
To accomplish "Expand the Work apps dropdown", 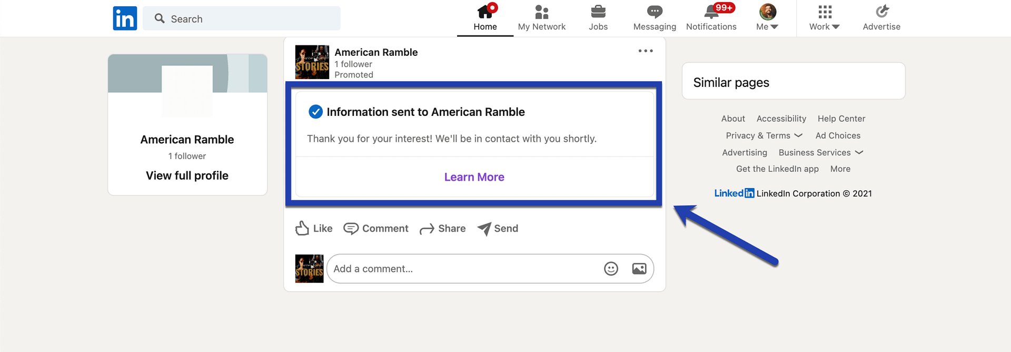I will tap(825, 18).
